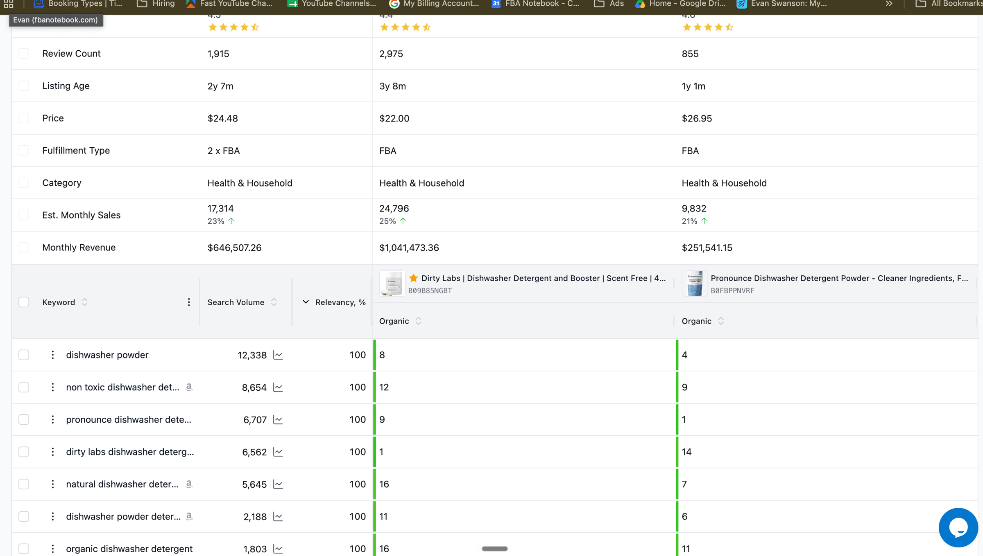
Task: Open row menu for organic dishwasher detergent
Action: (x=52, y=549)
